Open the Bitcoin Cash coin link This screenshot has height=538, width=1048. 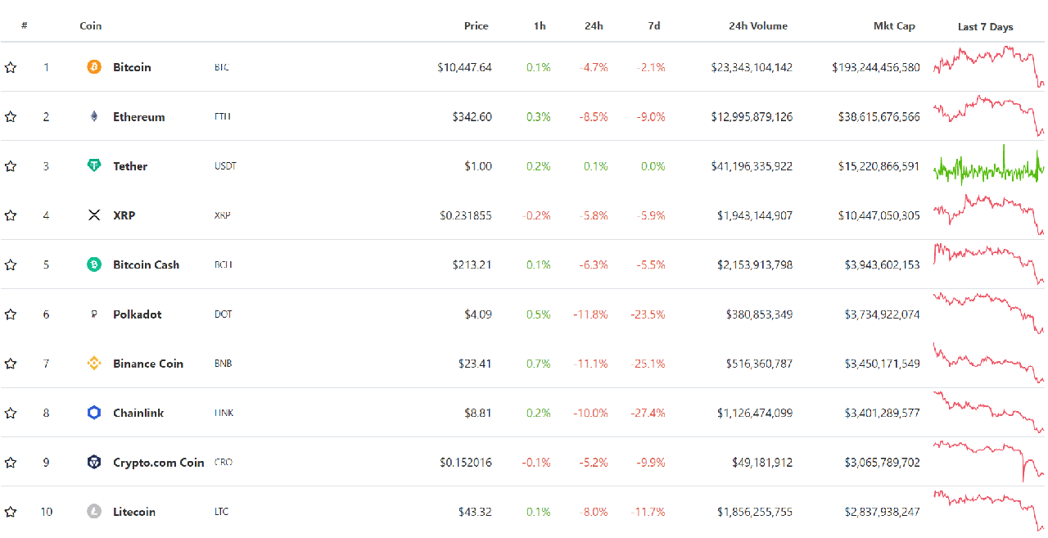coord(146,264)
